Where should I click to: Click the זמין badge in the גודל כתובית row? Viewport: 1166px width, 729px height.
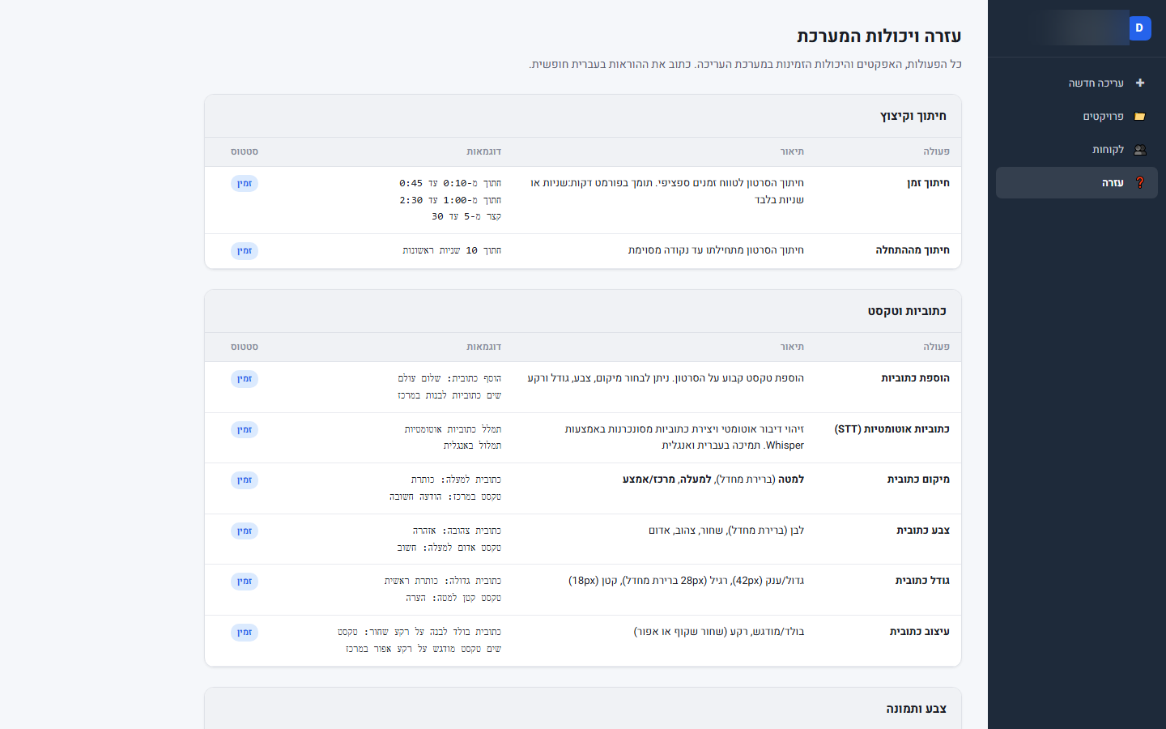pyautogui.click(x=245, y=581)
